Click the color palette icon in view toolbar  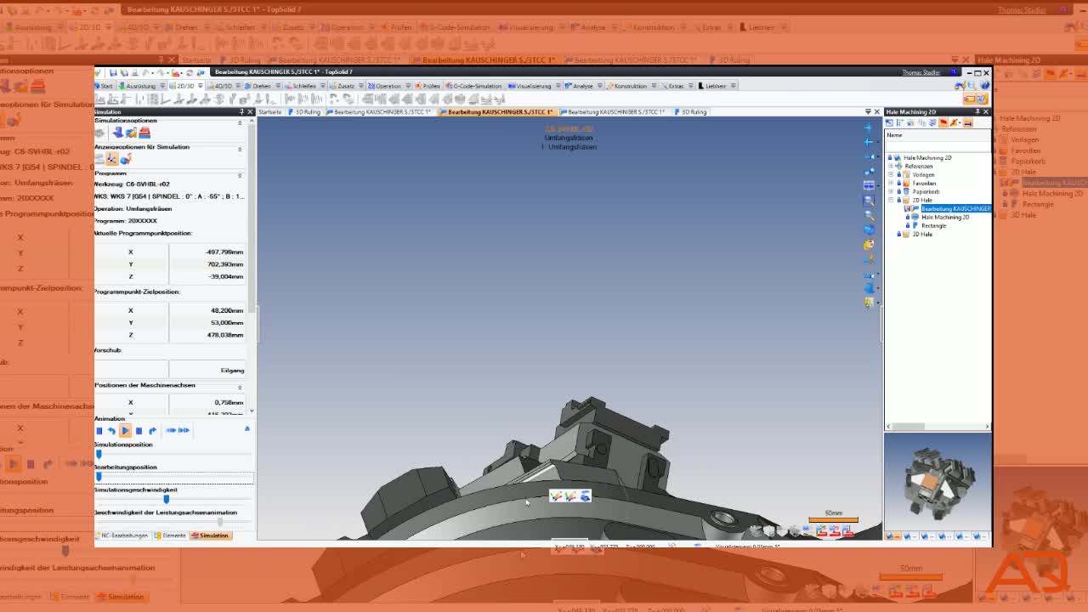pos(869,244)
